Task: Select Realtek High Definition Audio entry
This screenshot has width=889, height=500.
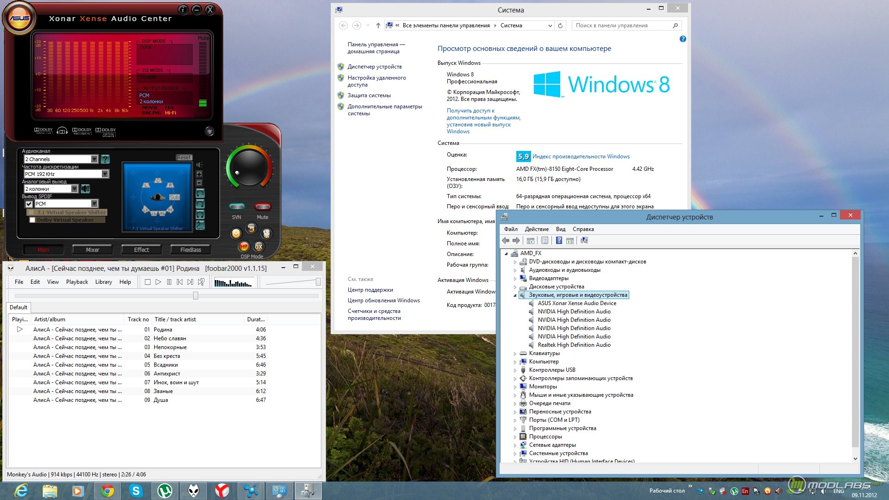Action: 574,345
